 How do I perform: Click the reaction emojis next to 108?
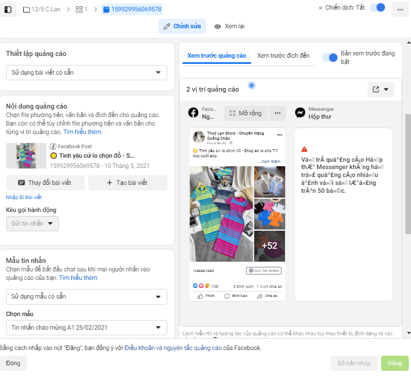pyautogui.click(x=201, y=286)
